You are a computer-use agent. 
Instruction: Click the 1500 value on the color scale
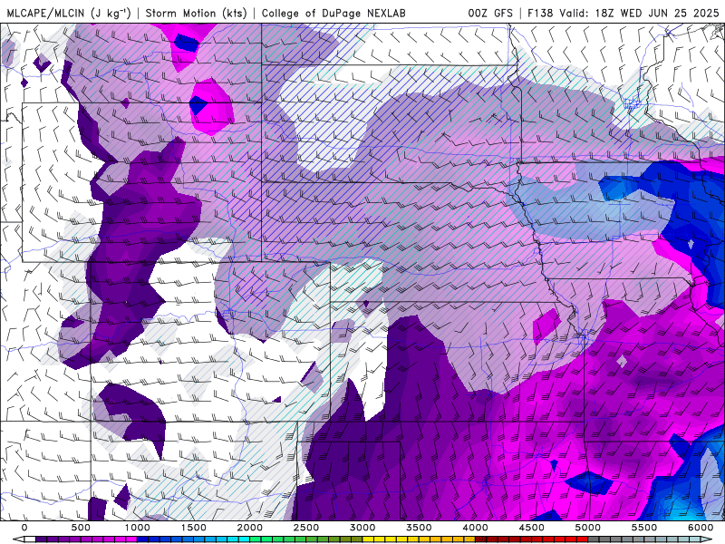tap(193, 528)
